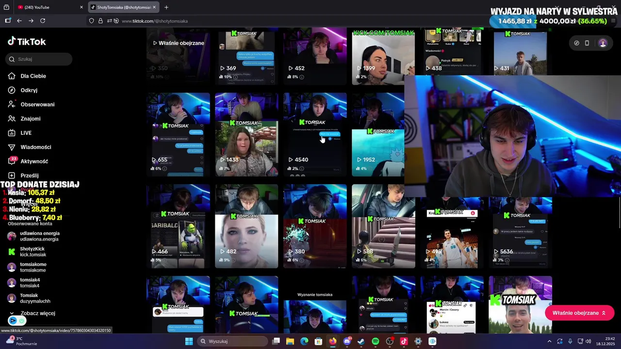This screenshot has height=349, width=621.
Task: Open video thumbnail with 431 views
Action: pyautogui.click(x=520, y=52)
